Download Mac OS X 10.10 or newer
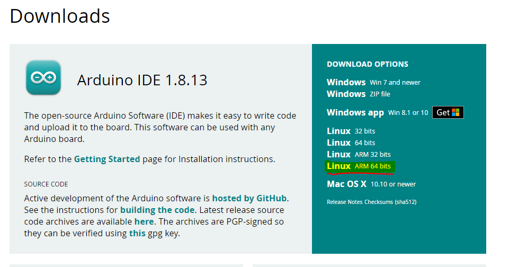The width and height of the screenshot is (518, 267). click(371, 184)
